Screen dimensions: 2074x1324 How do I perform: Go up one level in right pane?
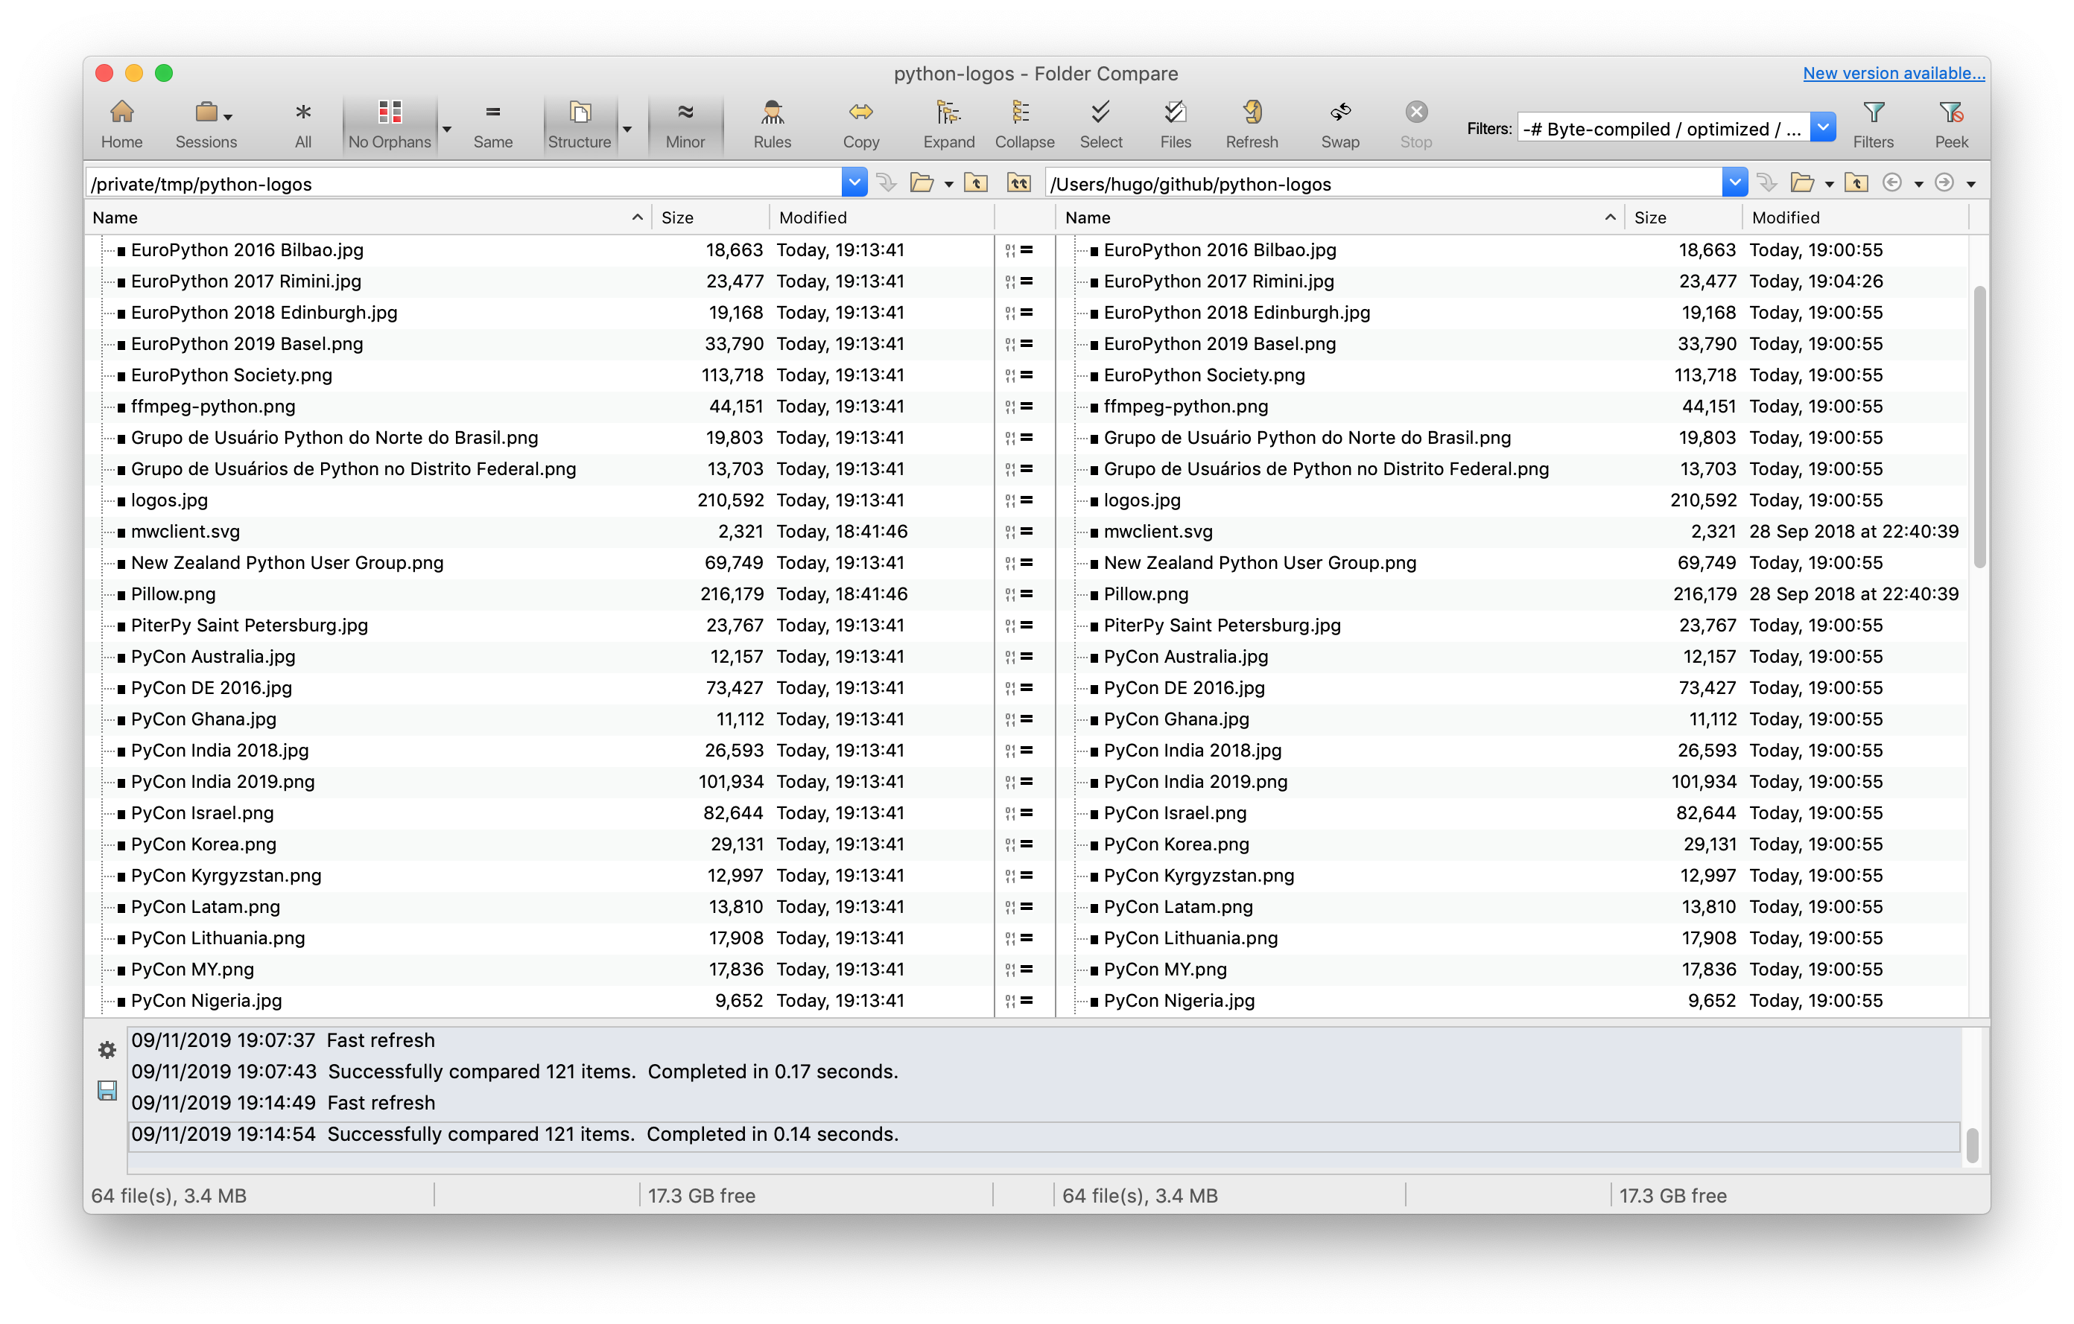(x=1856, y=182)
